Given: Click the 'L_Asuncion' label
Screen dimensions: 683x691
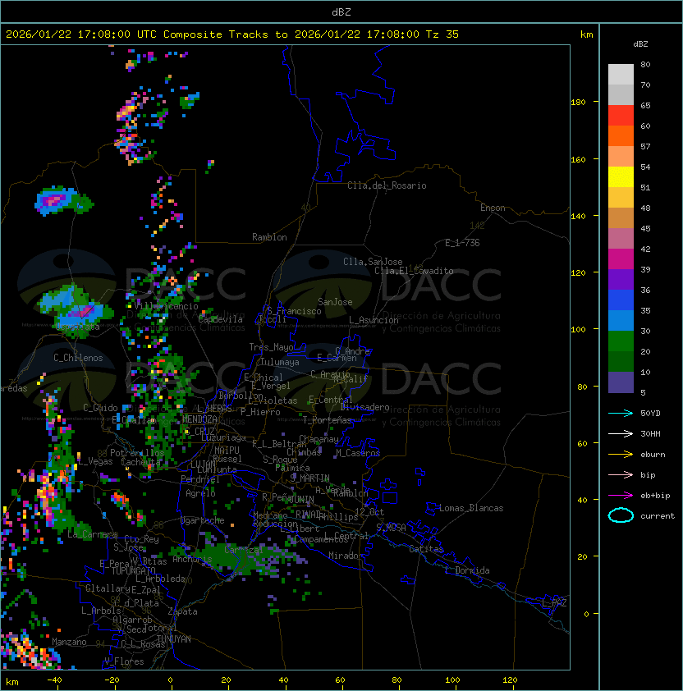Looking at the screenshot, I should point(374,320).
